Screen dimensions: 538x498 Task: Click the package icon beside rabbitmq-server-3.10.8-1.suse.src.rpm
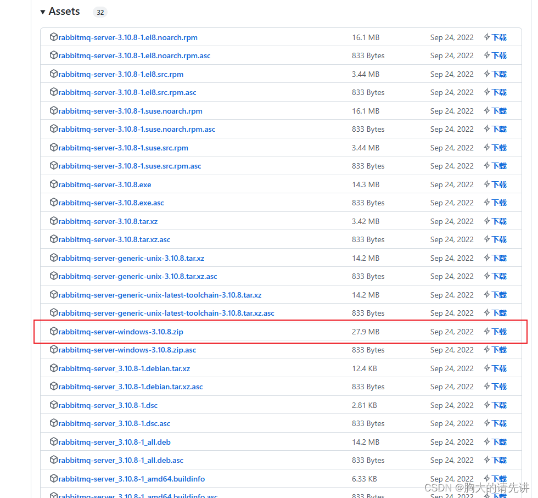coord(54,147)
